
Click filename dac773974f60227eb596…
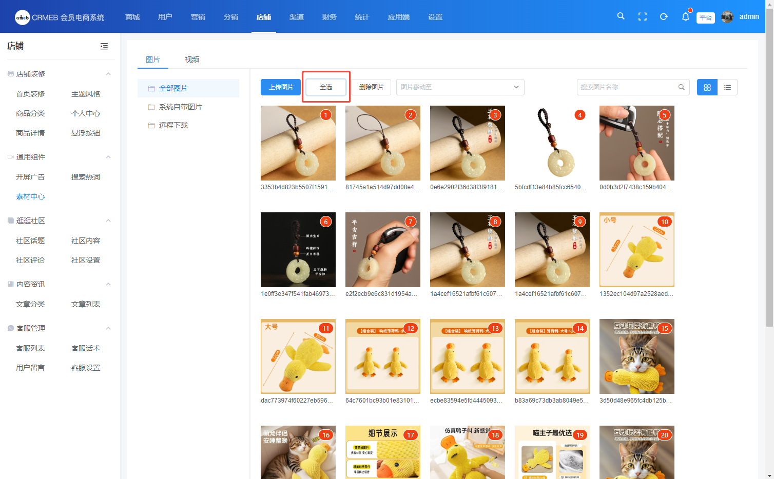(297, 401)
